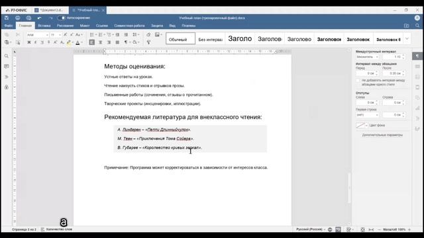Select the Заголовок 6 style

click(388, 39)
